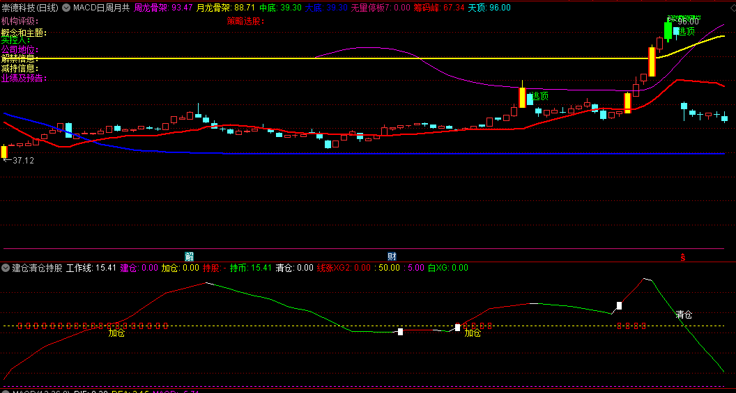Open the MACD日周月共 indicator dropdown arrow
Screen dimensions: 736x393
(x=66, y=8)
